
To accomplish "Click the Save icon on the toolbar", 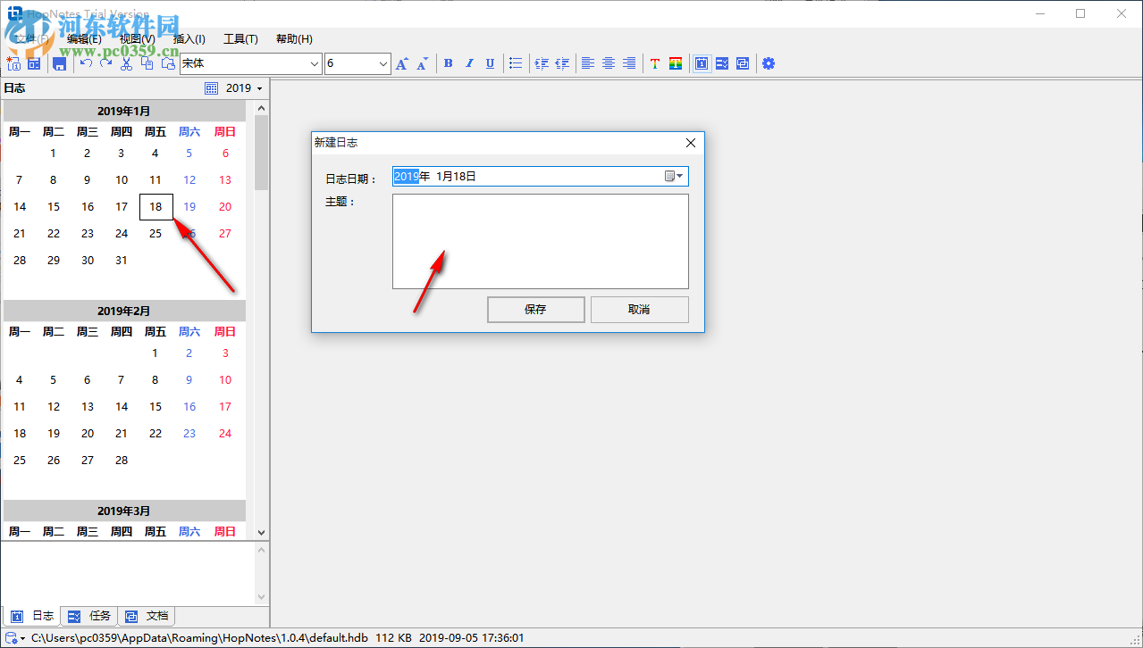I will tap(60, 63).
